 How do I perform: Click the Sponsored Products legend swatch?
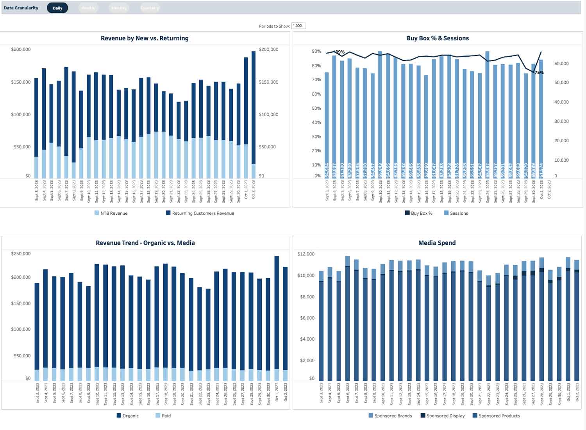click(x=475, y=415)
